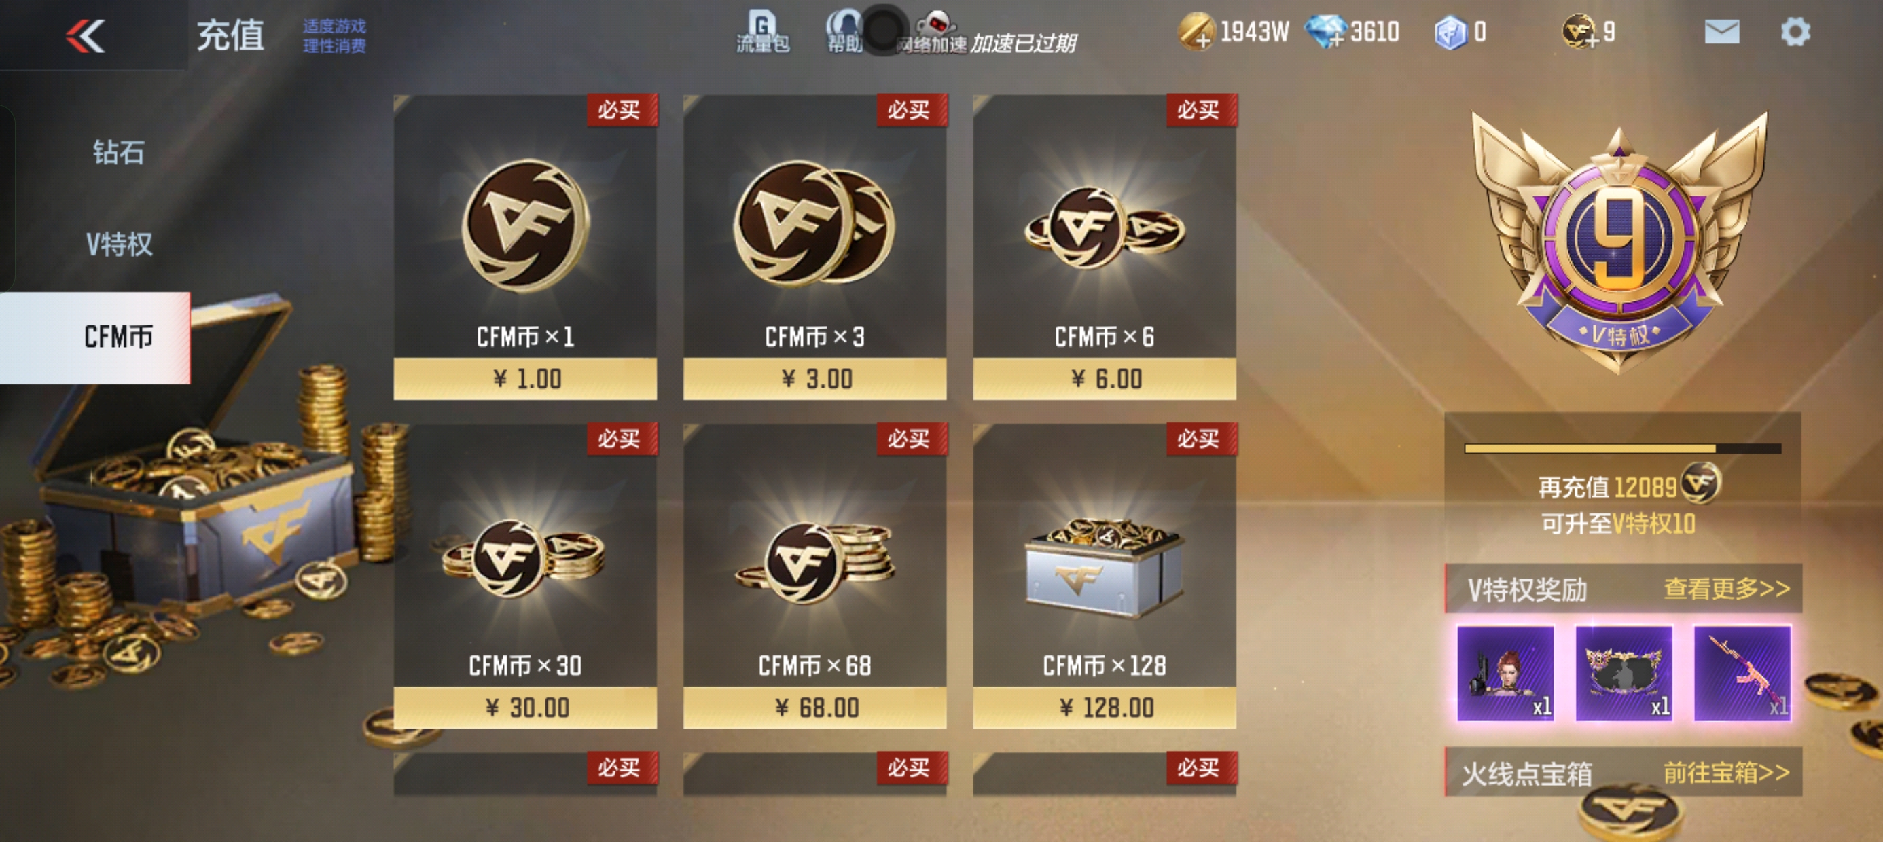The width and height of the screenshot is (1883, 842).
Task: Open the 流量包 data pack icon
Action: pos(762,32)
